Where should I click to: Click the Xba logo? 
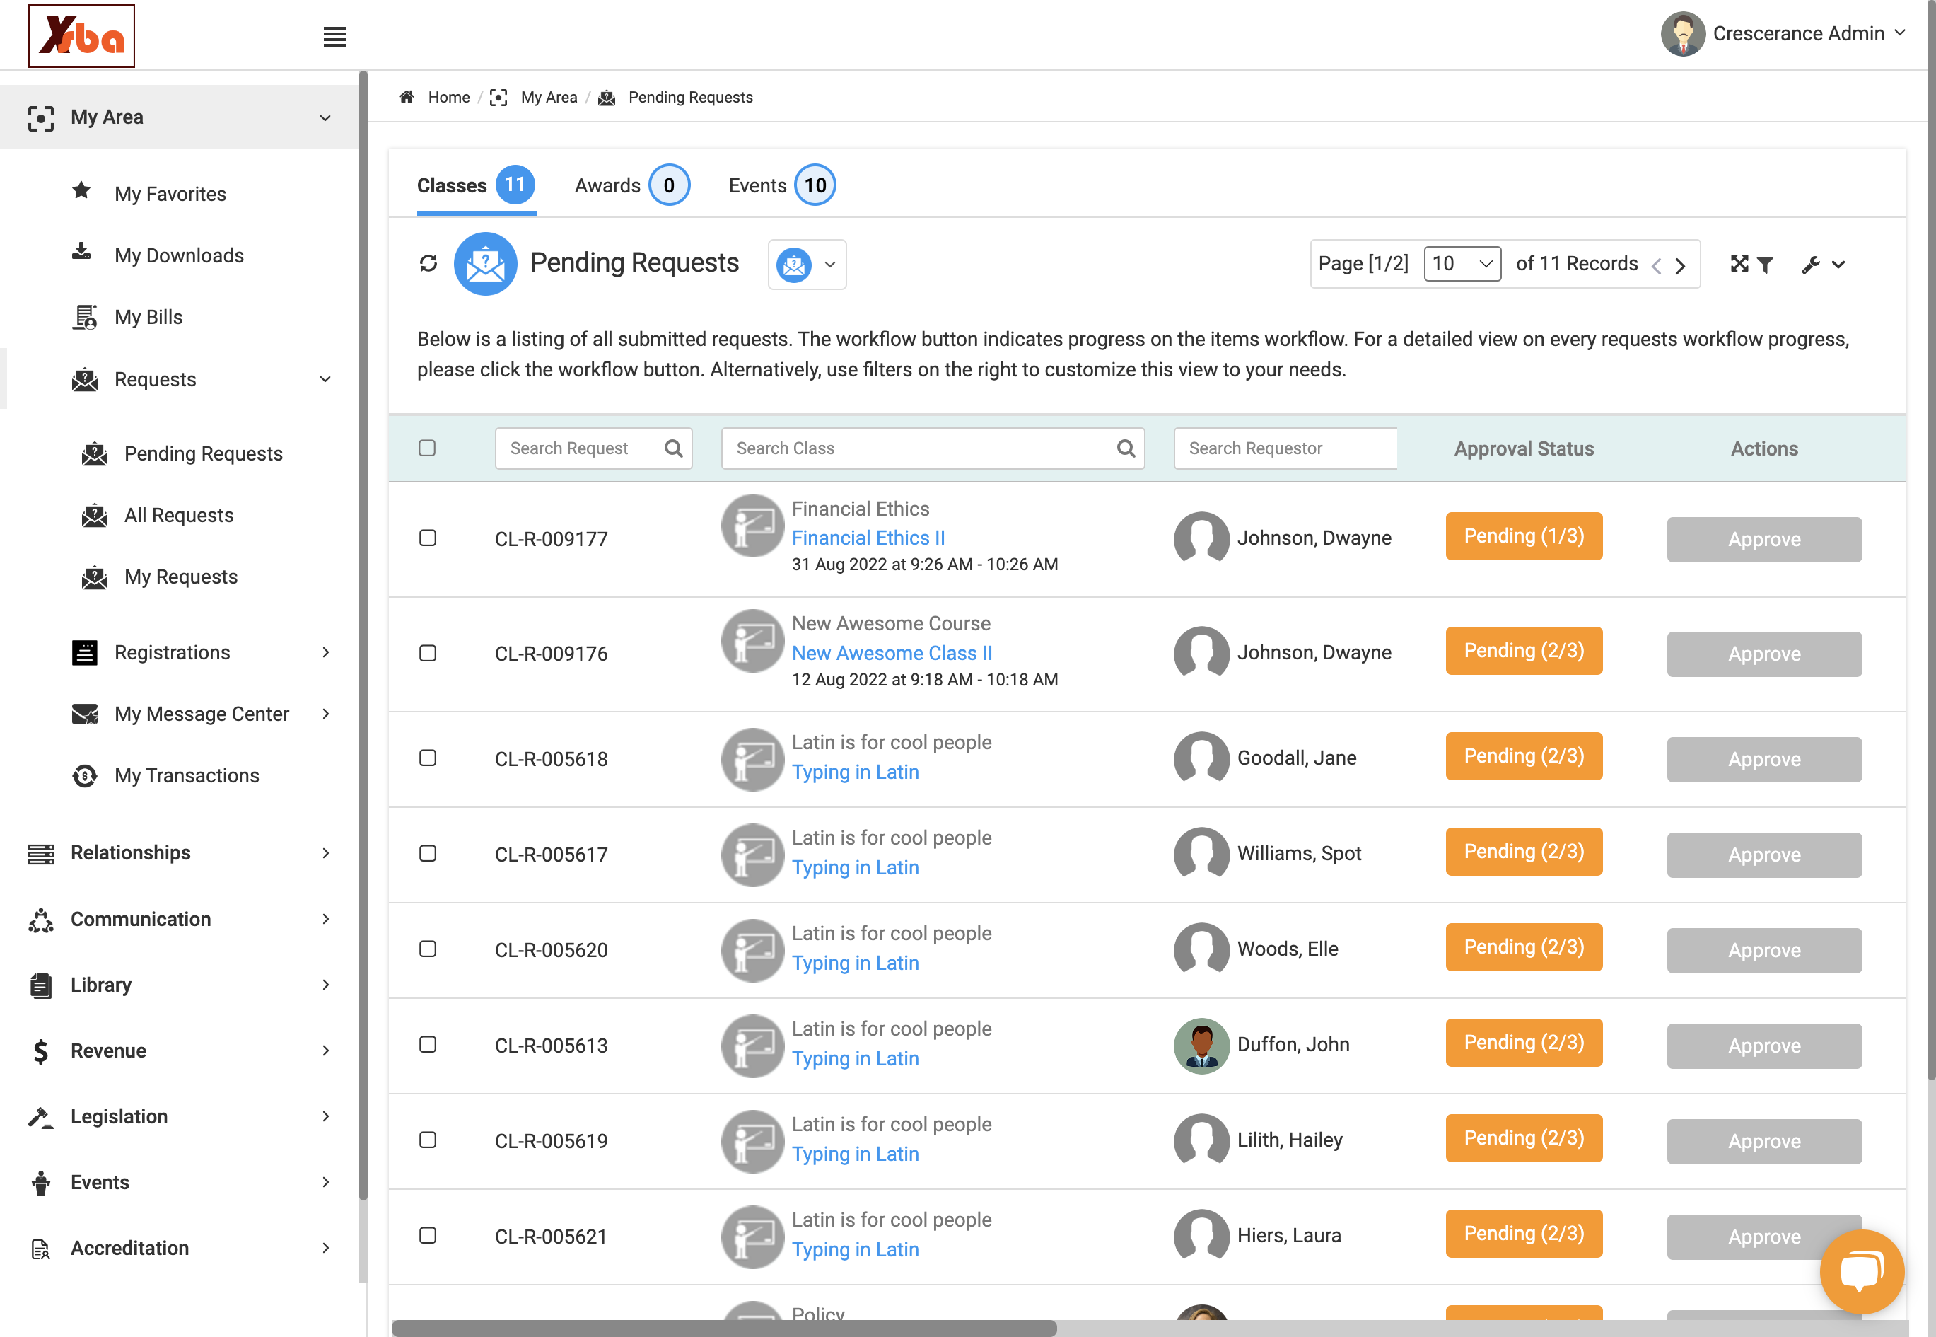81,36
